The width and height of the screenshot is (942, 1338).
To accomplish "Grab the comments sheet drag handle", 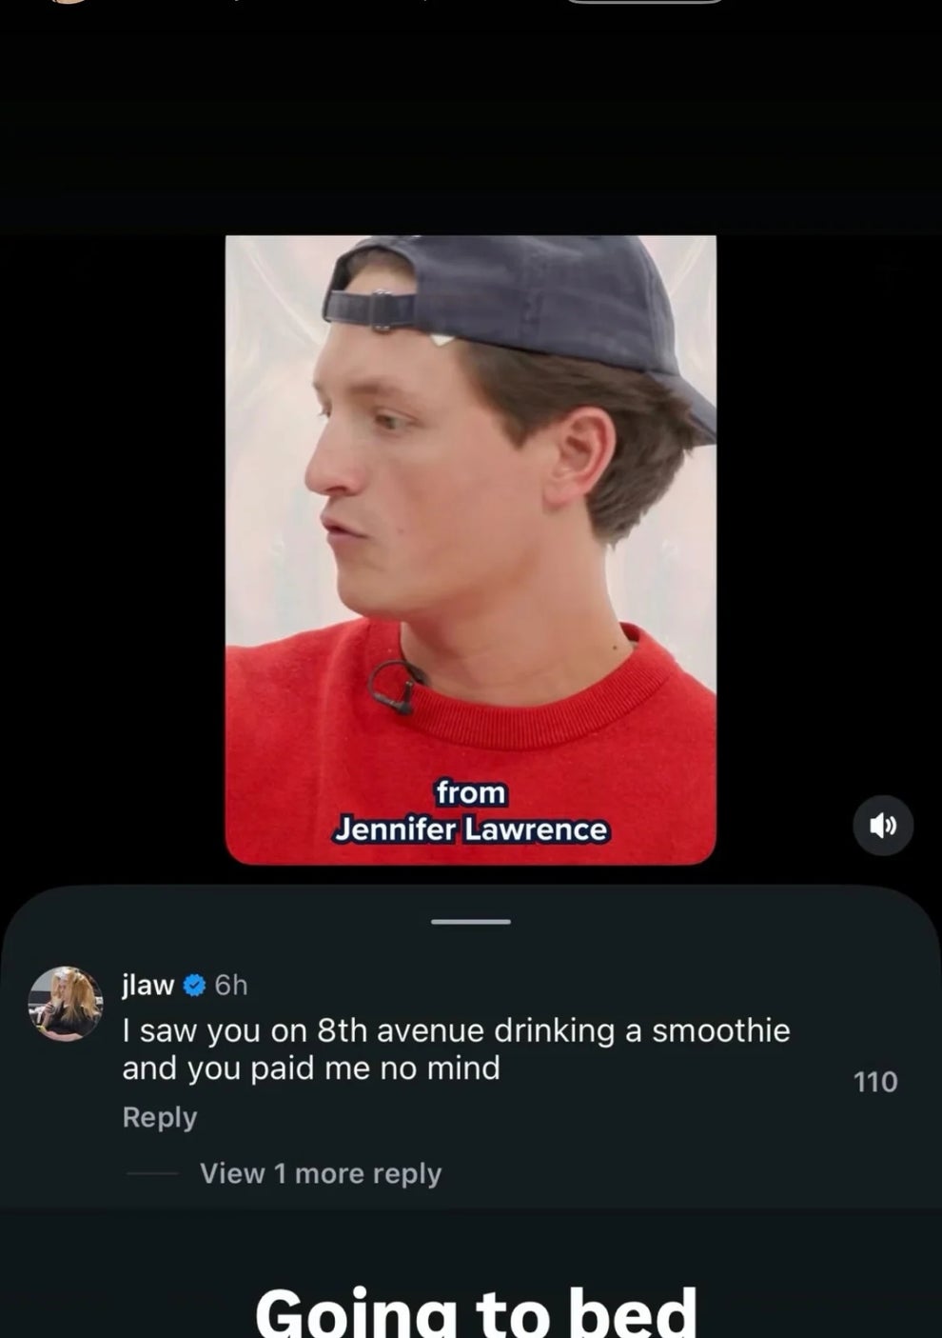I will coord(471,921).
